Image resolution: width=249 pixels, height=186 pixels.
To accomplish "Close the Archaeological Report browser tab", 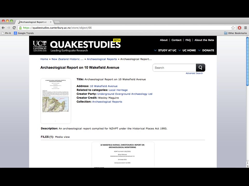I will (x=51, y=22).
